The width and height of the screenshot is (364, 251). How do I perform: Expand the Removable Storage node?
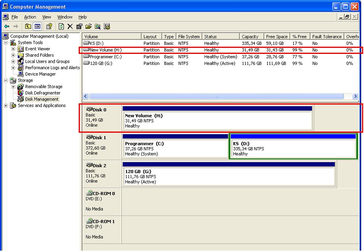[13, 86]
